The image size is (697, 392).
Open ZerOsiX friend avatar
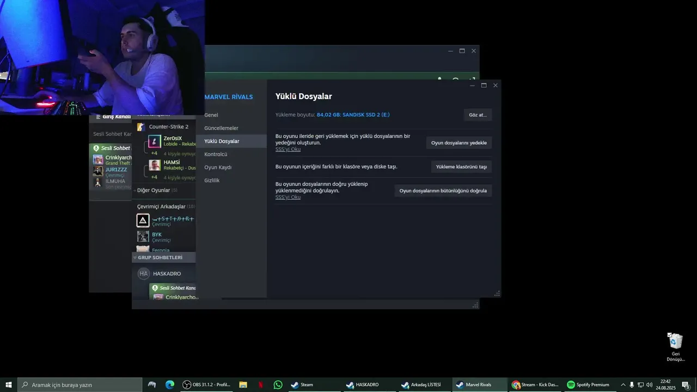click(155, 142)
